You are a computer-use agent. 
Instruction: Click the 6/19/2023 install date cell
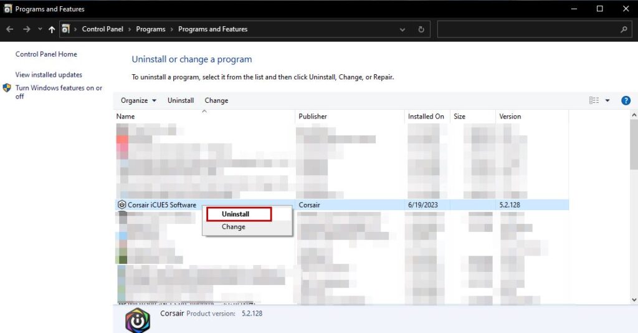[423, 205]
